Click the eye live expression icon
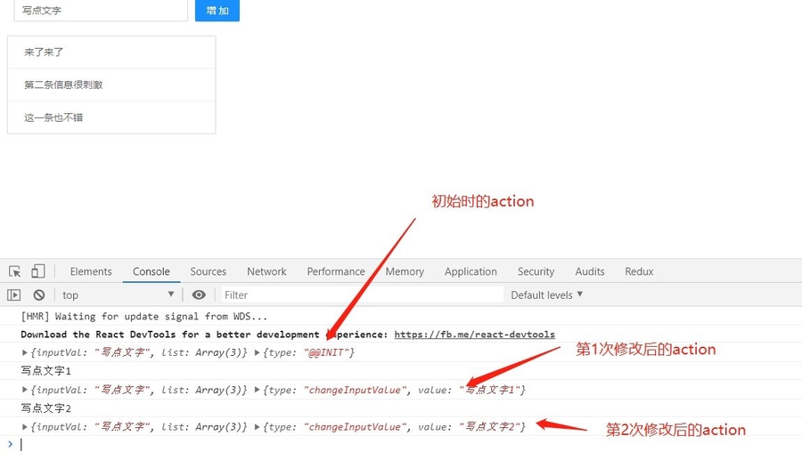This screenshot has width=802, height=460. (199, 295)
